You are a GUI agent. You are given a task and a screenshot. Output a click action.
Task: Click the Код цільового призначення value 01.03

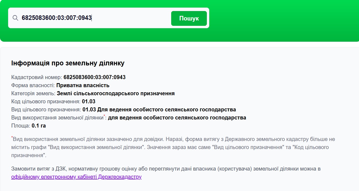pyautogui.click(x=89, y=102)
